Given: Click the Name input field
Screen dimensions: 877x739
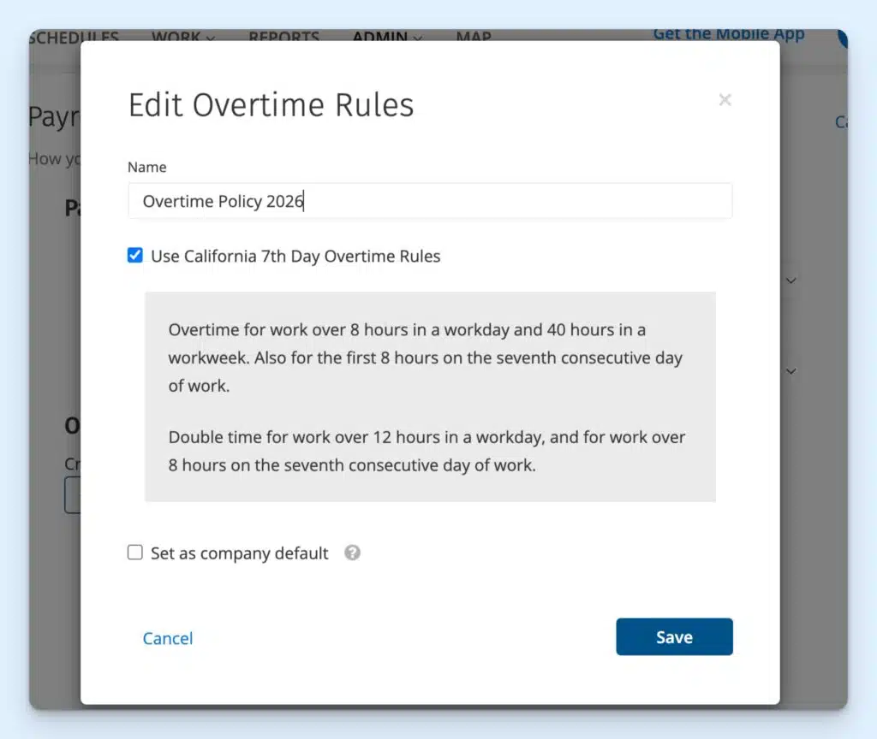Looking at the screenshot, I should pos(428,200).
